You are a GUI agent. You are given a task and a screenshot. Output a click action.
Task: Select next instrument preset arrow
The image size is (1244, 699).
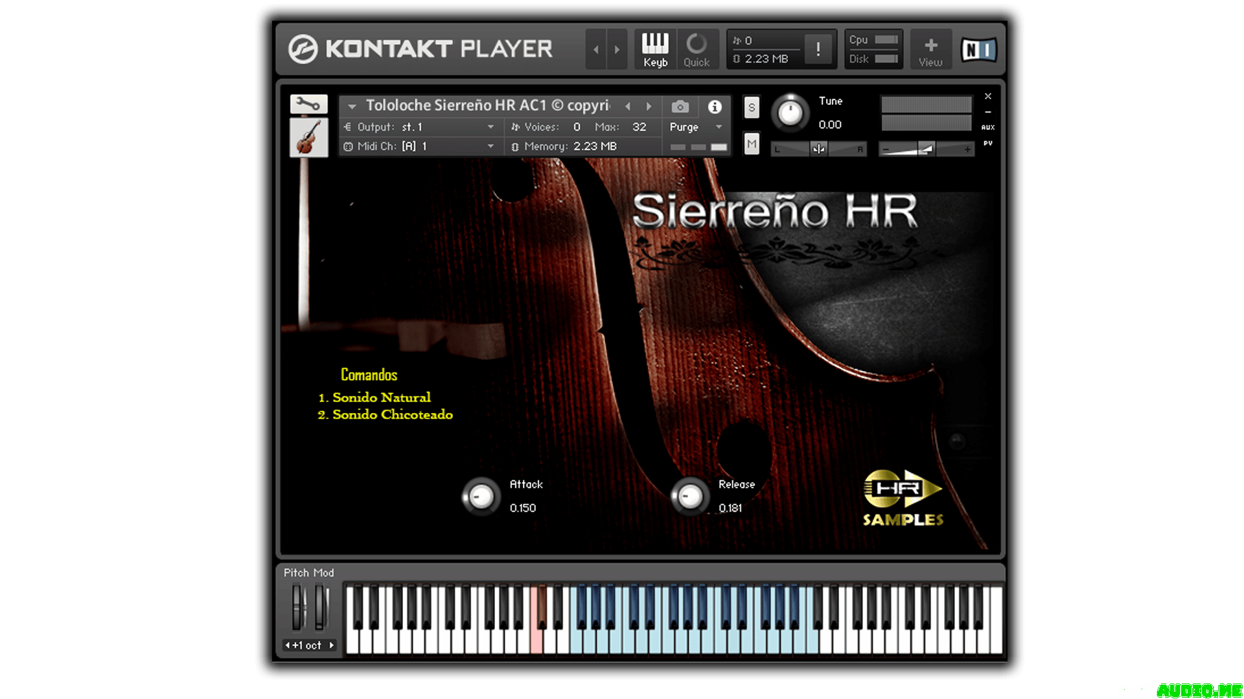coord(649,106)
